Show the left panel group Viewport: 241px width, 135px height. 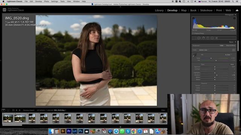point(1,61)
